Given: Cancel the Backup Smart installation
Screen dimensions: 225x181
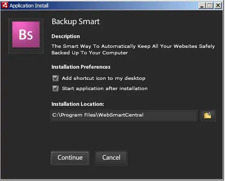Looking at the screenshot, I should 111,158.
